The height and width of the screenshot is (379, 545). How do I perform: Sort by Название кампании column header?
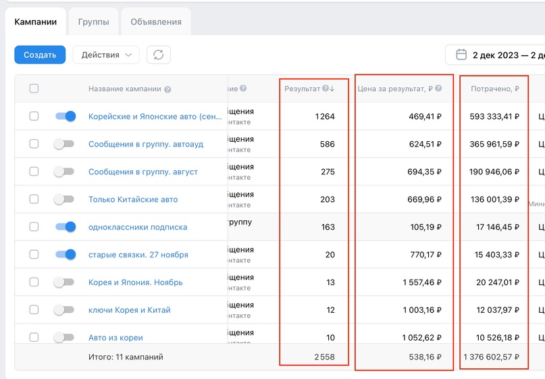[124, 89]
